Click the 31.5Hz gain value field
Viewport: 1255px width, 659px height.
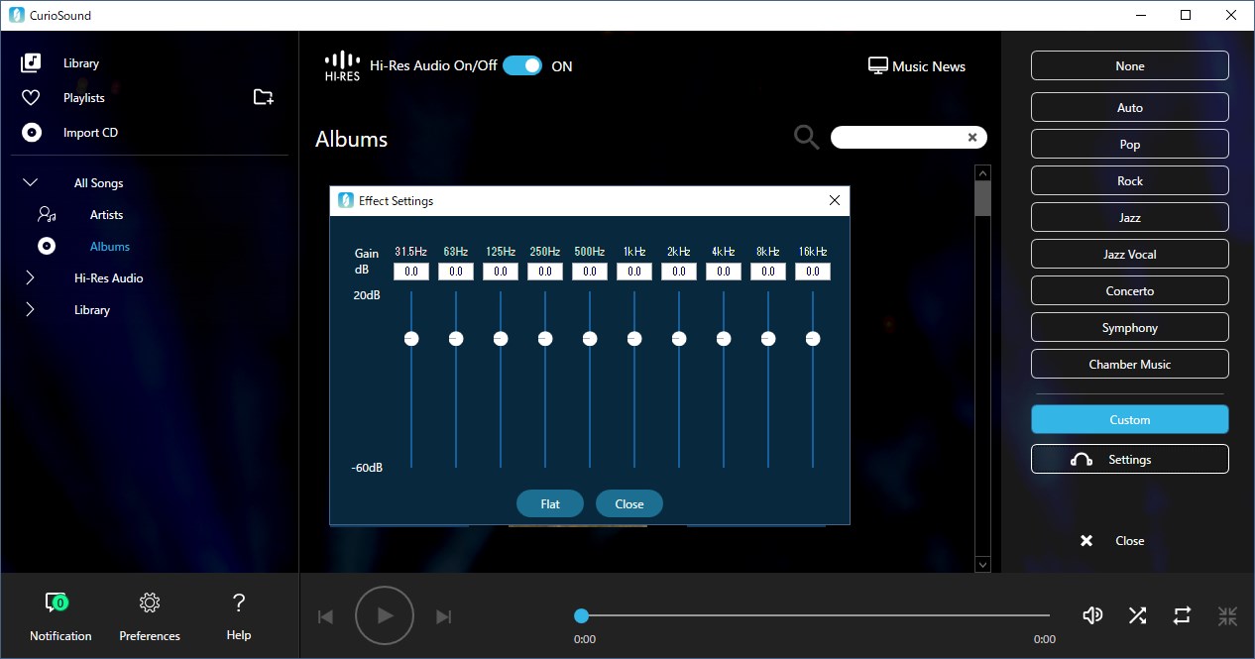point(411,272)
